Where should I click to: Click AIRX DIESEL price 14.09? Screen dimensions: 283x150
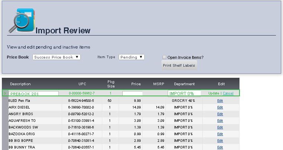click(136, 107)
